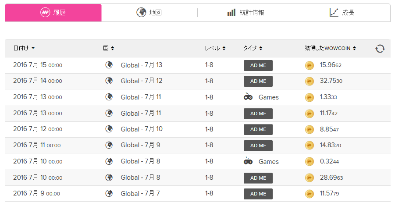
Task: Select Global - 7月 13 text
Action: click(141, 65)
